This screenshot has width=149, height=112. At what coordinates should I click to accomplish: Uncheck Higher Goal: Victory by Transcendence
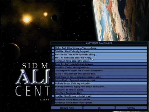tap(99, 48)
